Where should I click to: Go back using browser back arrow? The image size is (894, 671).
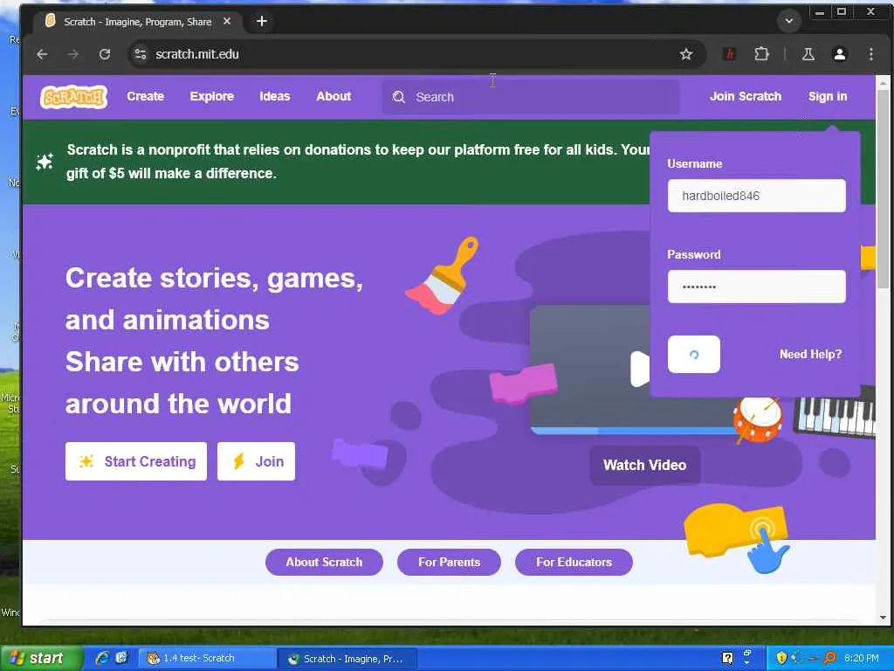[x=42, y=54]
